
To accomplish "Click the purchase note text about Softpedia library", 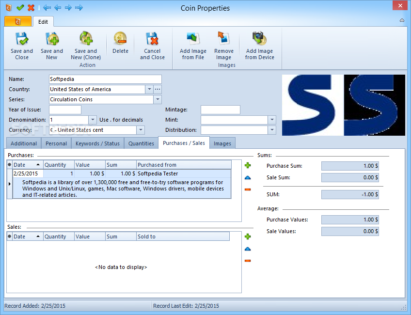I will click(123, 189).
